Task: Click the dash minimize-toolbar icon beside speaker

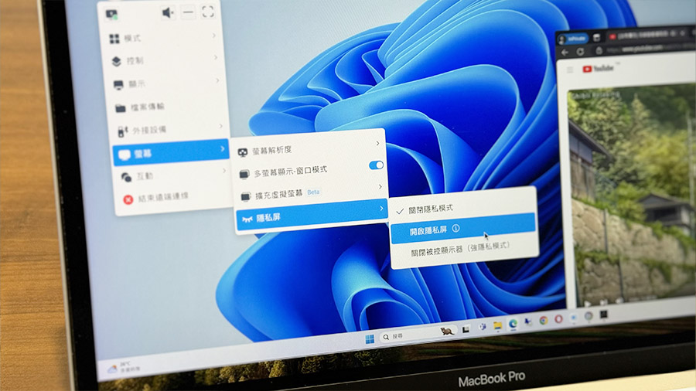Action: point(188,12)
